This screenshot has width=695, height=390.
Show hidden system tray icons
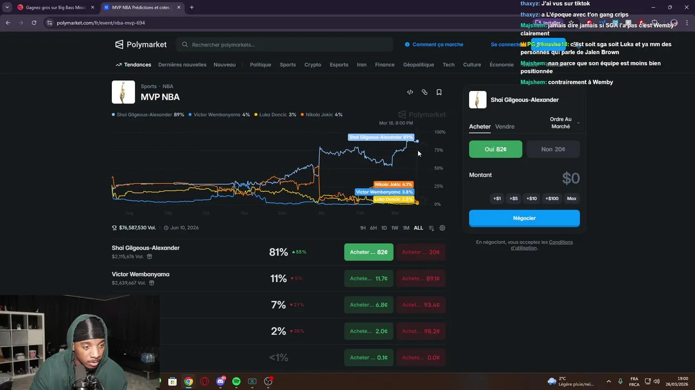(x=609, y=381)
